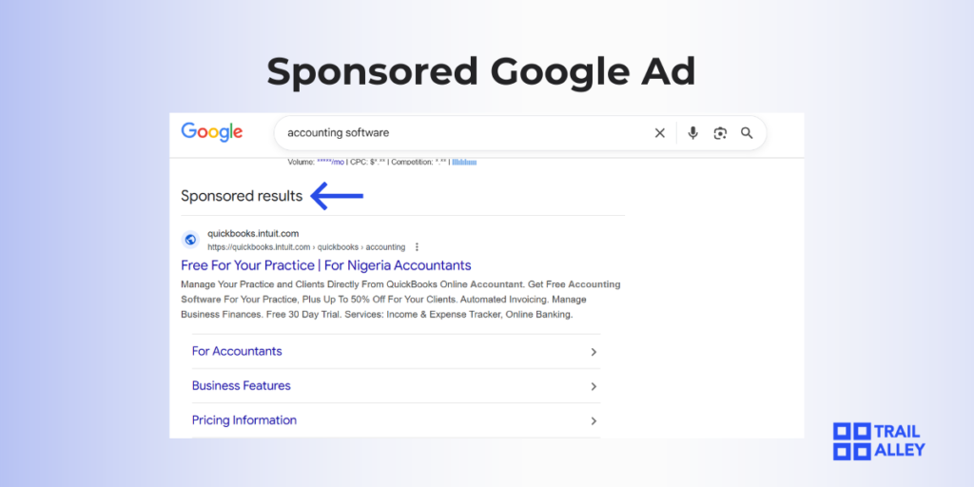Click the Trail Alley logo
This screenshot has height=487, width=974.
click(x=878, y=440)
